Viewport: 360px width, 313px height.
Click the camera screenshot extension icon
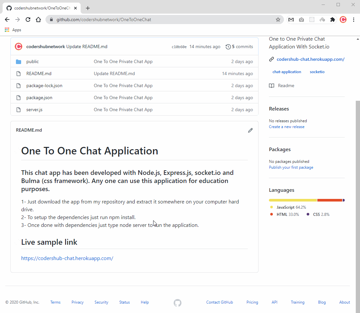pyautogui.click(x=301, y=20)
